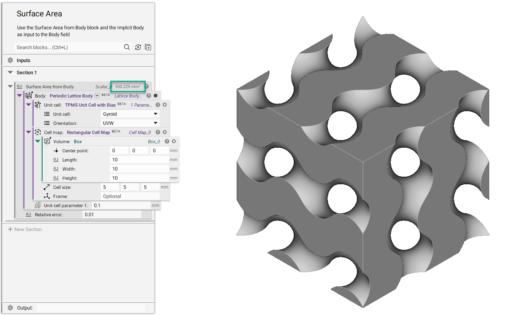Screen dimensions: 509x316
Task: Click the diagonal arrow icon beside Cell size
Action: tap(46, 187)
